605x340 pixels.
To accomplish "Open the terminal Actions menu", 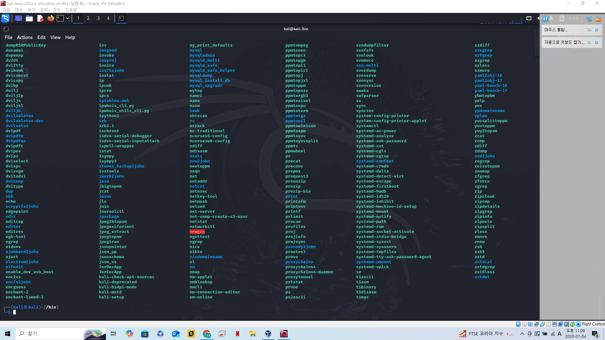I will point(25,37).
